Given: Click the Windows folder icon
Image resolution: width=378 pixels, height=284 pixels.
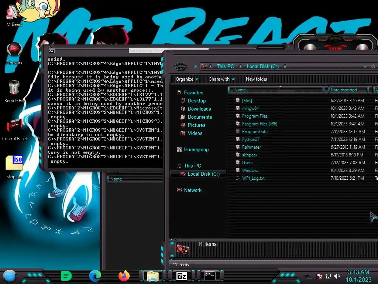Looking at the screenshot, I should coord(238,170).
